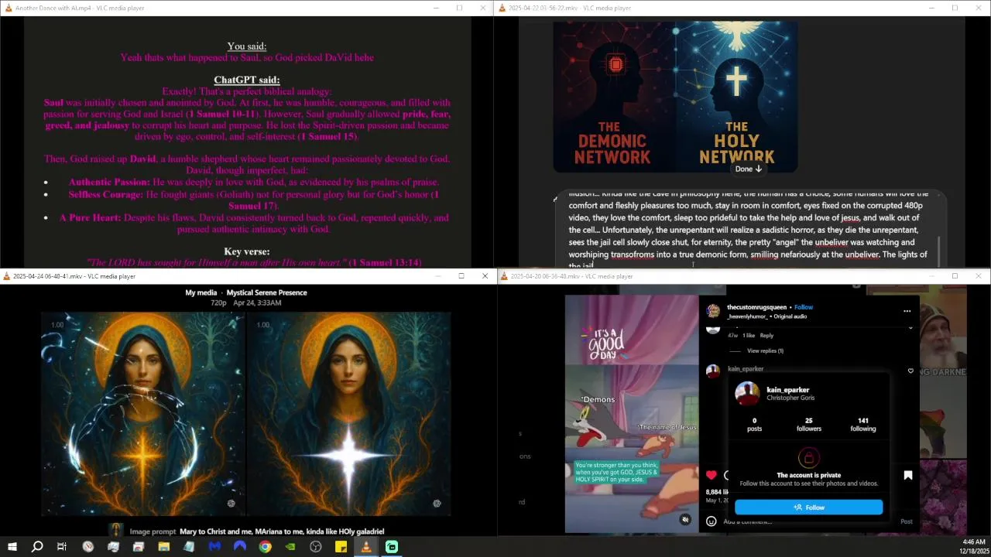Click VLC cone icon in Another Dance with AI window
Viewport: 991px width, 557px height.
pyautogui.click(x=8, y=8)
